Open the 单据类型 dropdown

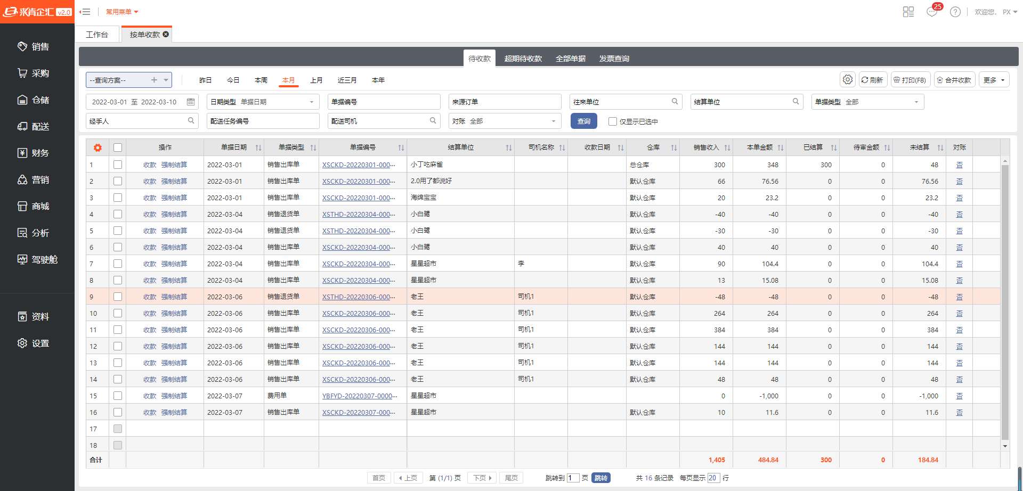867,102
